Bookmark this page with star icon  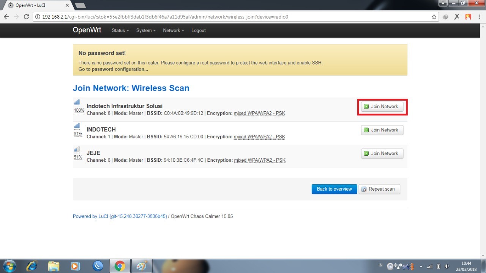click(x=434, y=17)
